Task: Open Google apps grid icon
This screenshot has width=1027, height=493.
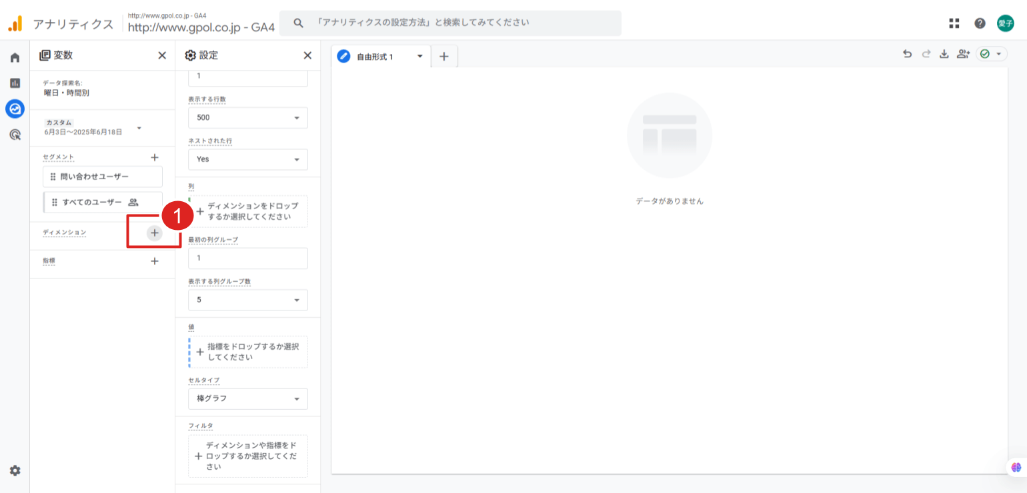Action: [954, 23]
